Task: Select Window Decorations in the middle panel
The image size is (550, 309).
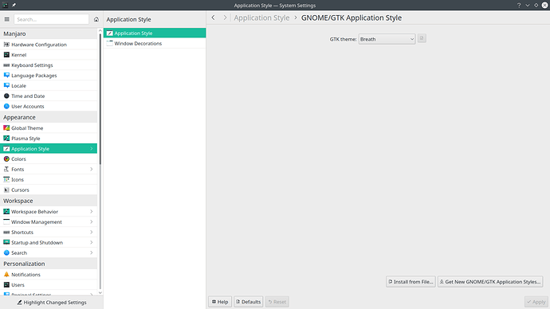Action: pos(155,44)
